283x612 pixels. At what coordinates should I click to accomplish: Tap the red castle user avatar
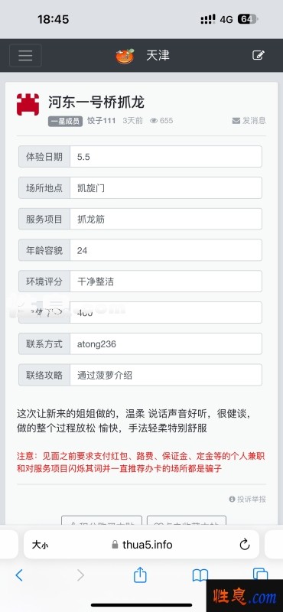pos(28,105)
